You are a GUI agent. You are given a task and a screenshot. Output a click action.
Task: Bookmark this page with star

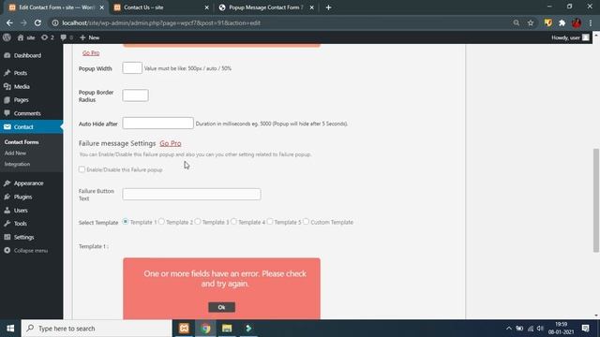click(531, 22)
